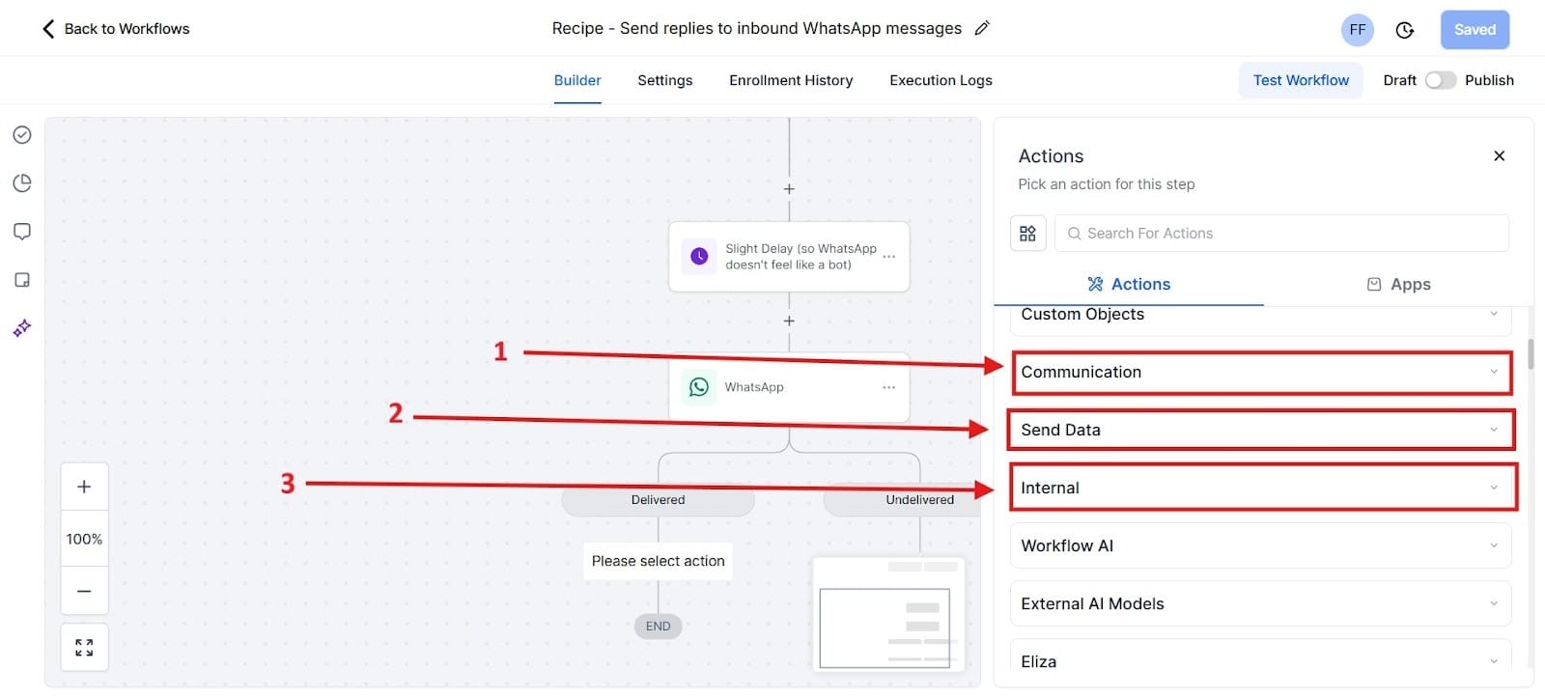Select the comments bubble icon in left sidebar
This screenshot has width=1545, height=698.
pos(21,231)
